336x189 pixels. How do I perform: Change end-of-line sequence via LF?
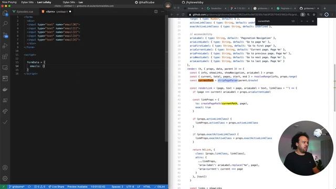click(139, 187)
